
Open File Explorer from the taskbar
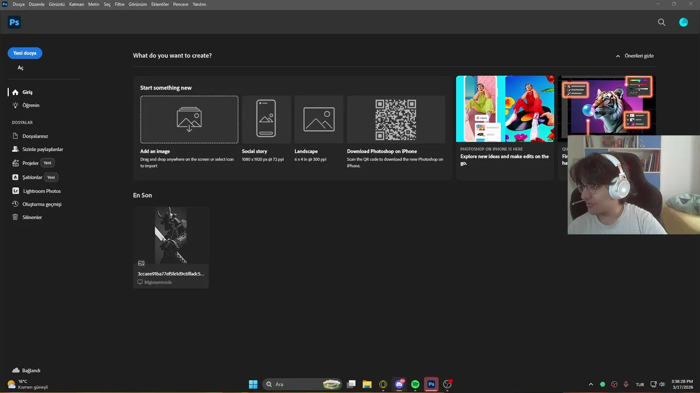(367, 384)
